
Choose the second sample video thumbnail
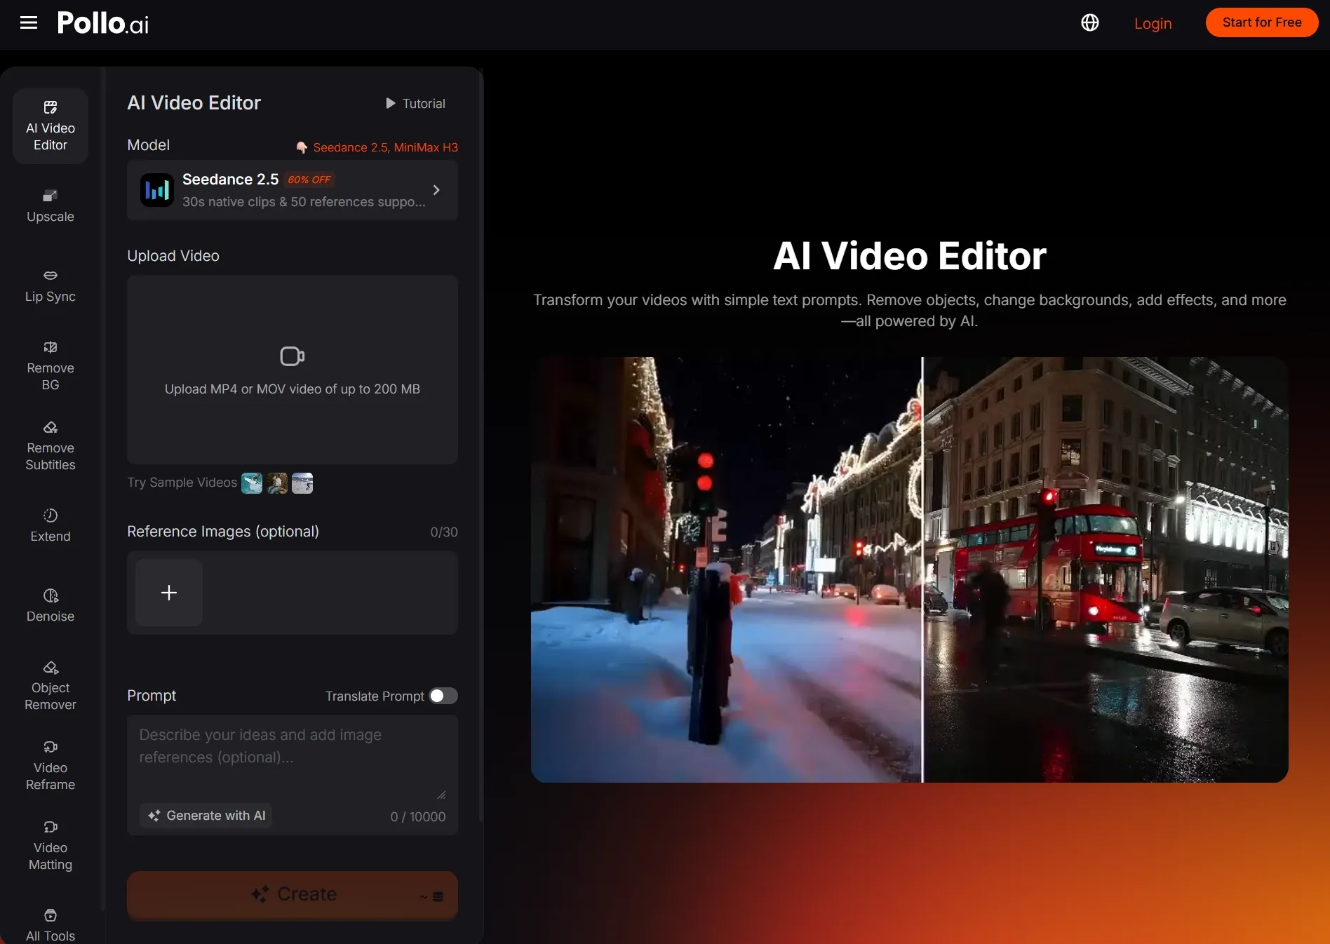277,483
